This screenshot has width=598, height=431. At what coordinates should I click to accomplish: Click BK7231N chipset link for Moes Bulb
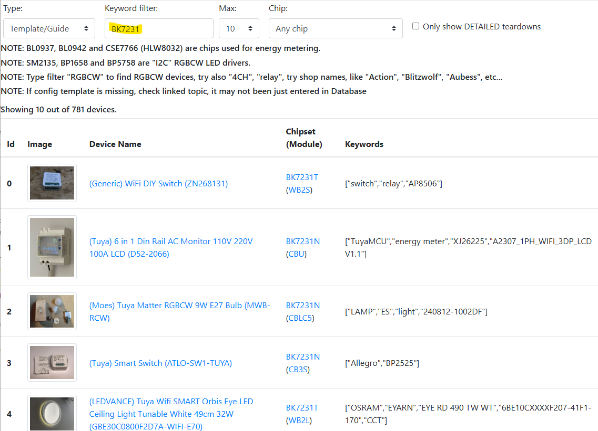[x=303, y=306]
